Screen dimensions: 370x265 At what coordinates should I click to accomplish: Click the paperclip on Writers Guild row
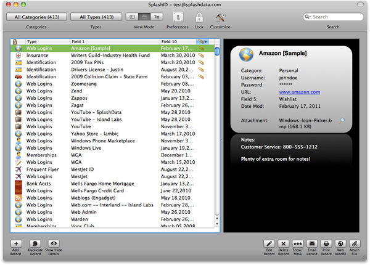(201, 55)
